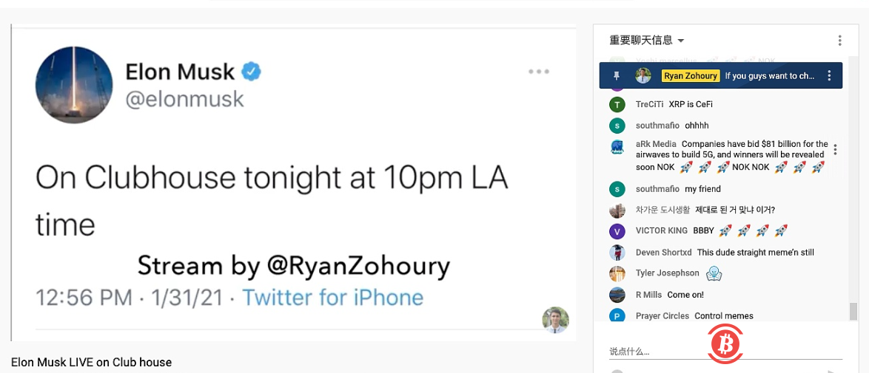
Task: Click the Prayer Circles avatar
Action: click(x=617, y=316)
